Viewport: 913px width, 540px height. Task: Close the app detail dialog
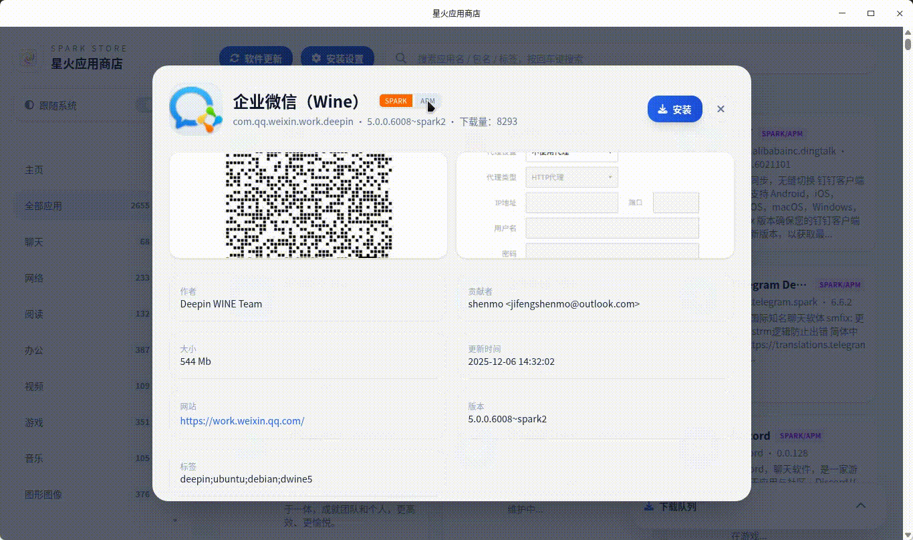pyautogui.click(x=721, y=109)
